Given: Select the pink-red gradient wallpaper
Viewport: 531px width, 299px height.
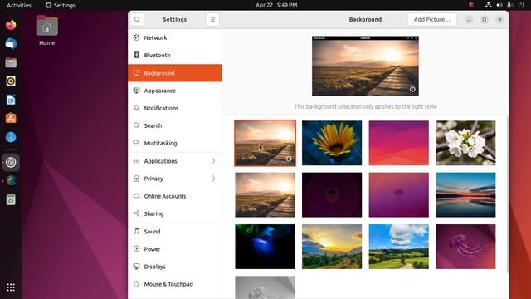Looking at the screenshot, I should point(398,143).
